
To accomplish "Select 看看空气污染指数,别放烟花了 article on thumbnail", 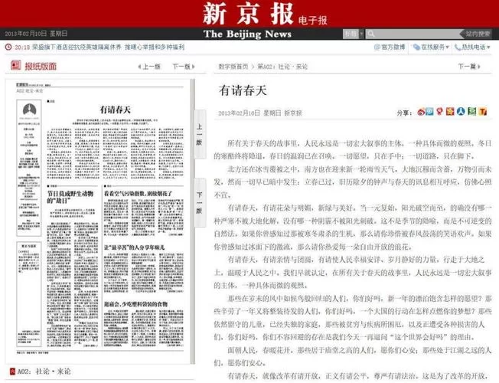I will 138,193.
